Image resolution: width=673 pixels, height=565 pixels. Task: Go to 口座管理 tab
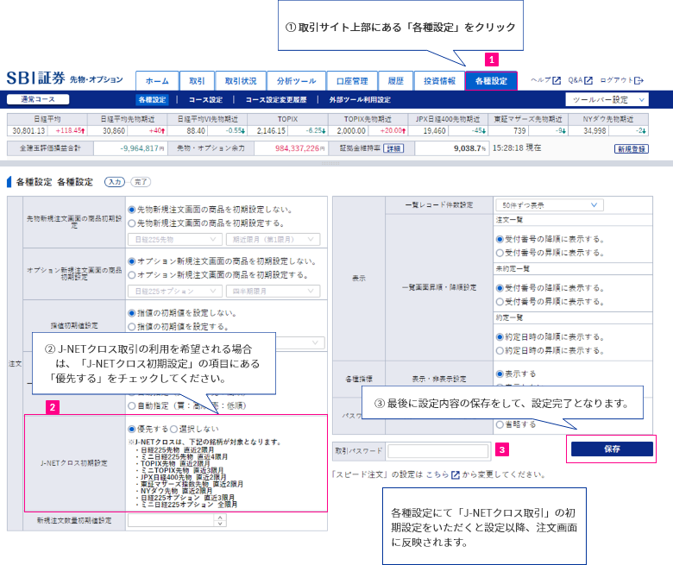point(352,81)
